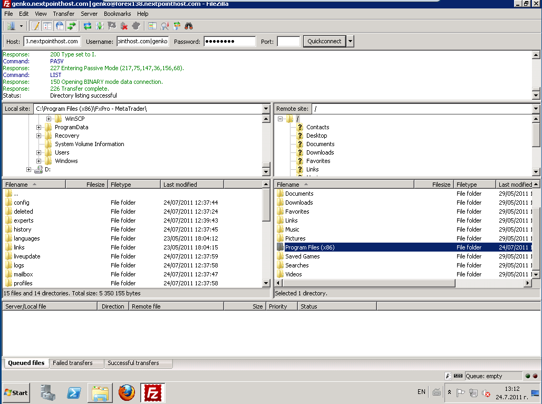Select Favorites in the remote tree

(x=318, y=161)
